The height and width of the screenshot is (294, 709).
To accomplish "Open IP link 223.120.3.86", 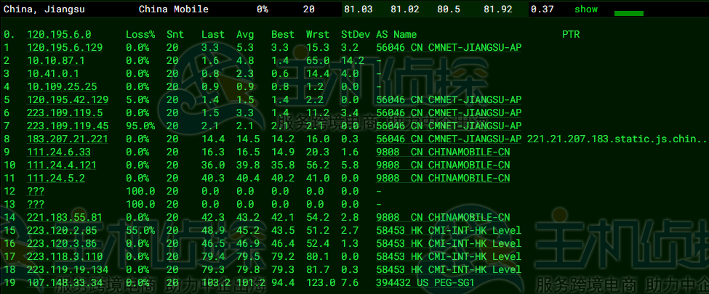I will 62,244.
